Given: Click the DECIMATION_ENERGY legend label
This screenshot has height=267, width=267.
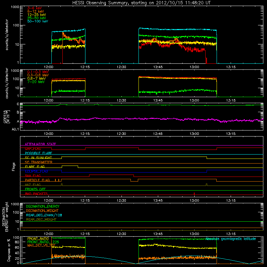Looking at the screenshot, I should 43,206.
